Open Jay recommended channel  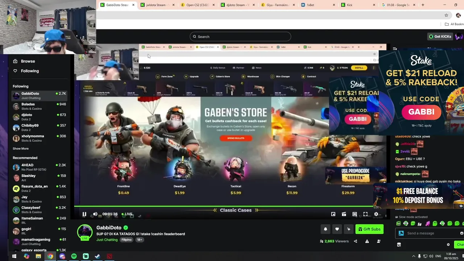click(39, 199)
